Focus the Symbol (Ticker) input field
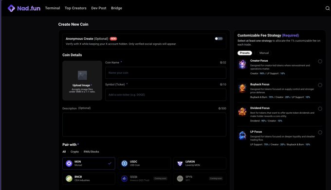The image size is (331, 190). [x=165, y=95]
